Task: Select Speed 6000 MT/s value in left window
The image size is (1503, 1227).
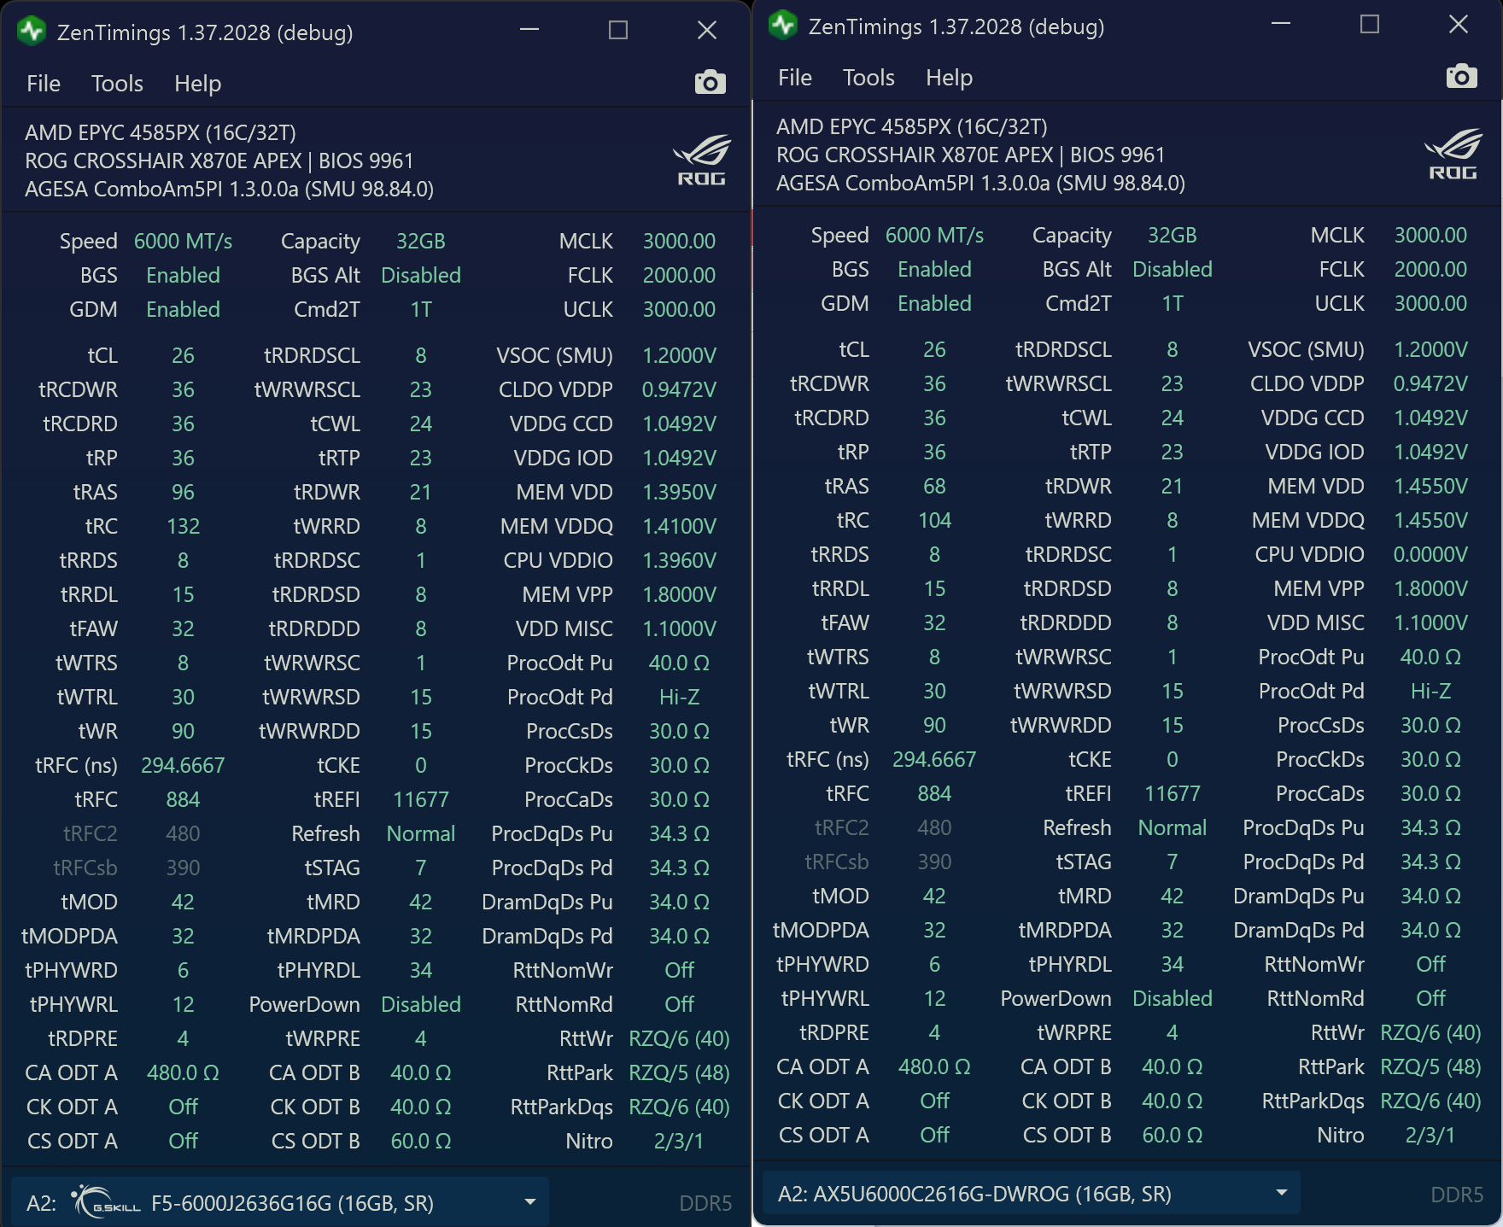Action: coord(183,242)
